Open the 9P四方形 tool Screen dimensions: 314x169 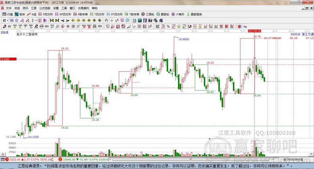coord(63,14)
